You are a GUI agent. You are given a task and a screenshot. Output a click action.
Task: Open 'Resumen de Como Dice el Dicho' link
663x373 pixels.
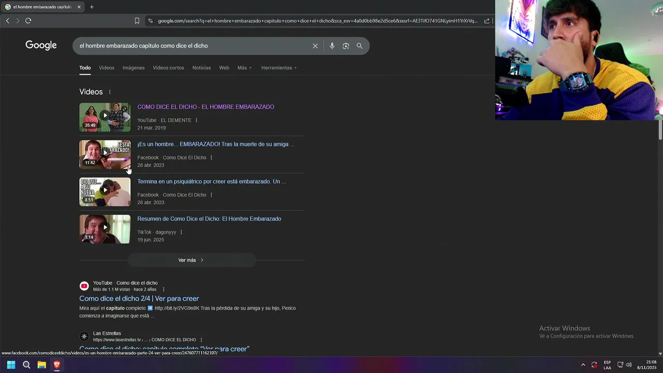(209, 219)
